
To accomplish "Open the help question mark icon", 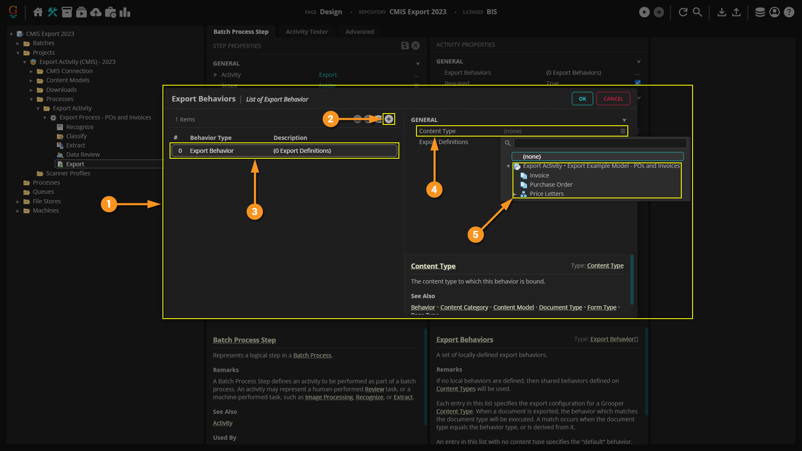I will coord(789,12).
